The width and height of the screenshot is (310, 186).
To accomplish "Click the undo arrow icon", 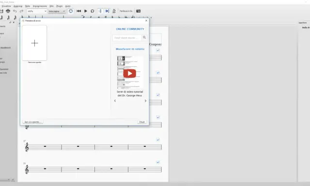I will tap(15, 11).
